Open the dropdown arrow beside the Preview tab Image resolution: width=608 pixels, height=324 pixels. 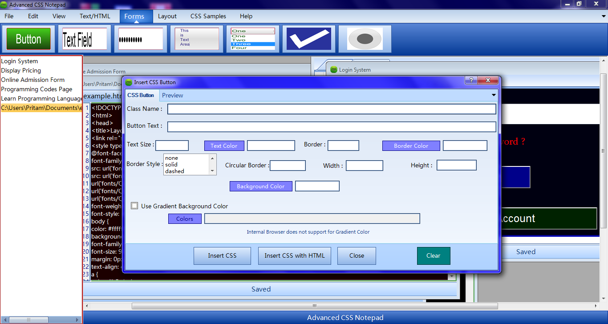(493, 95)
